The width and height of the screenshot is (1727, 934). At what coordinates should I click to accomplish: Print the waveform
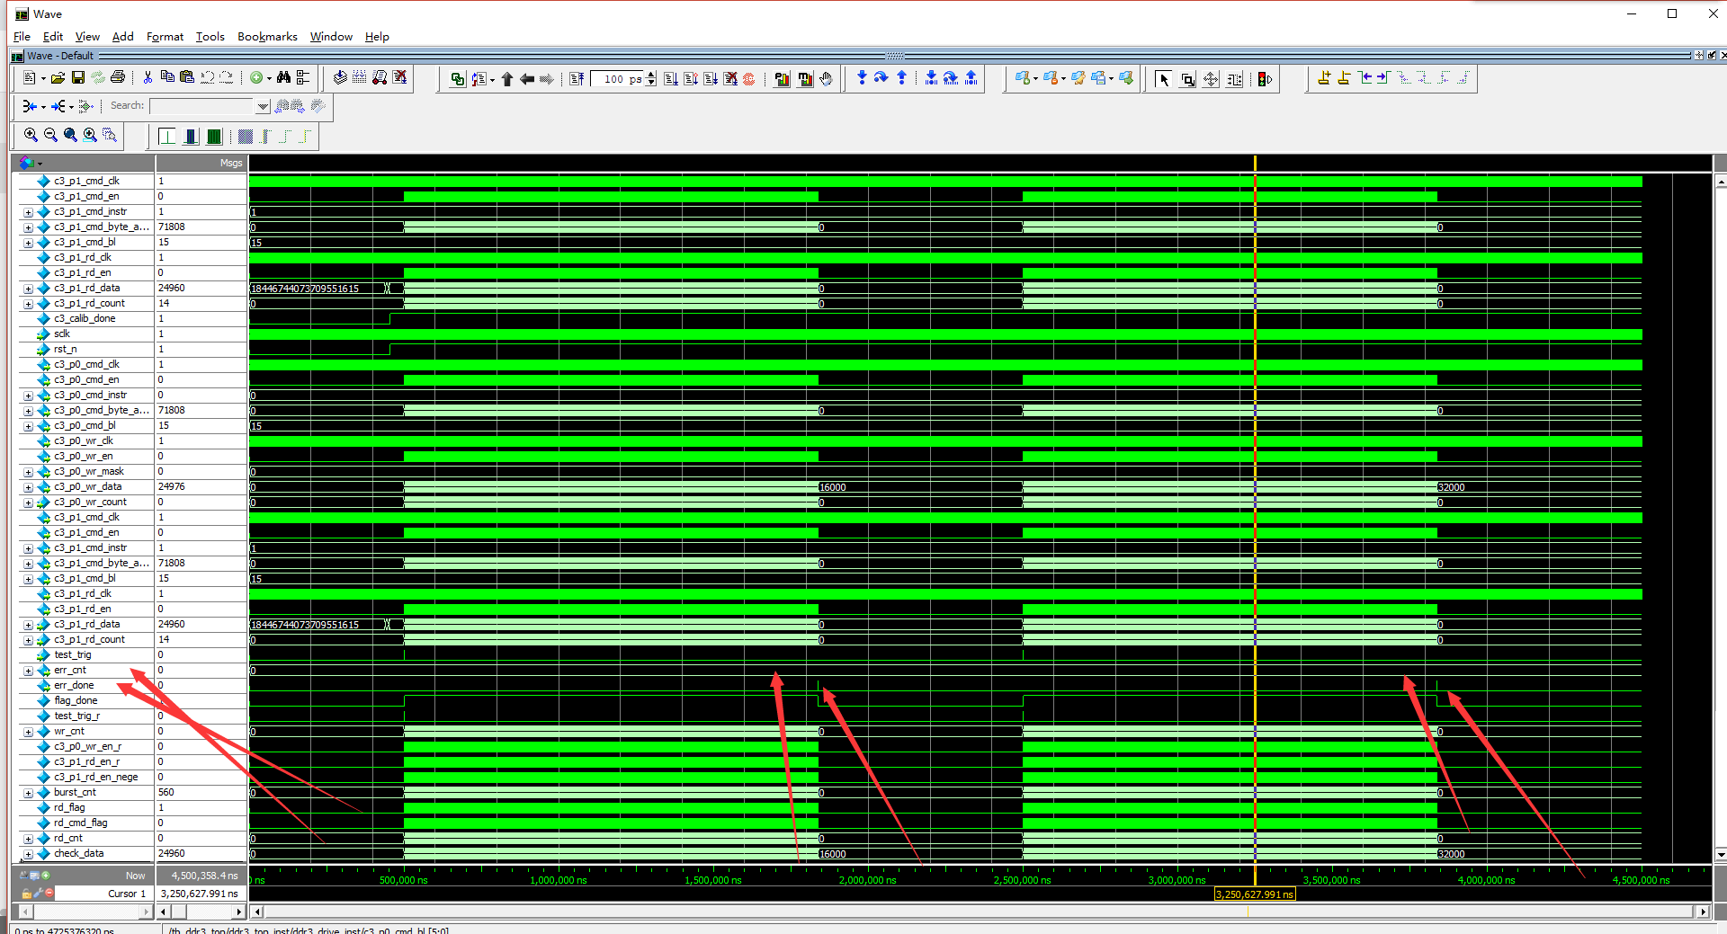coord(117,78)
